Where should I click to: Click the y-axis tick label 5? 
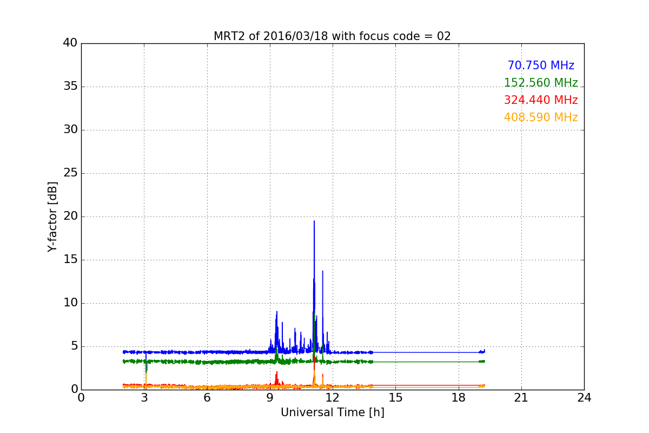pos(74,346)
